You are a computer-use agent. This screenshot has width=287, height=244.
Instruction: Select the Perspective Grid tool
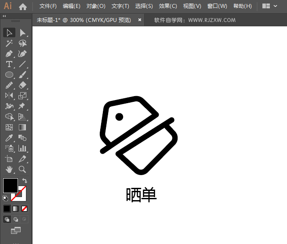[x=23, y=117]
